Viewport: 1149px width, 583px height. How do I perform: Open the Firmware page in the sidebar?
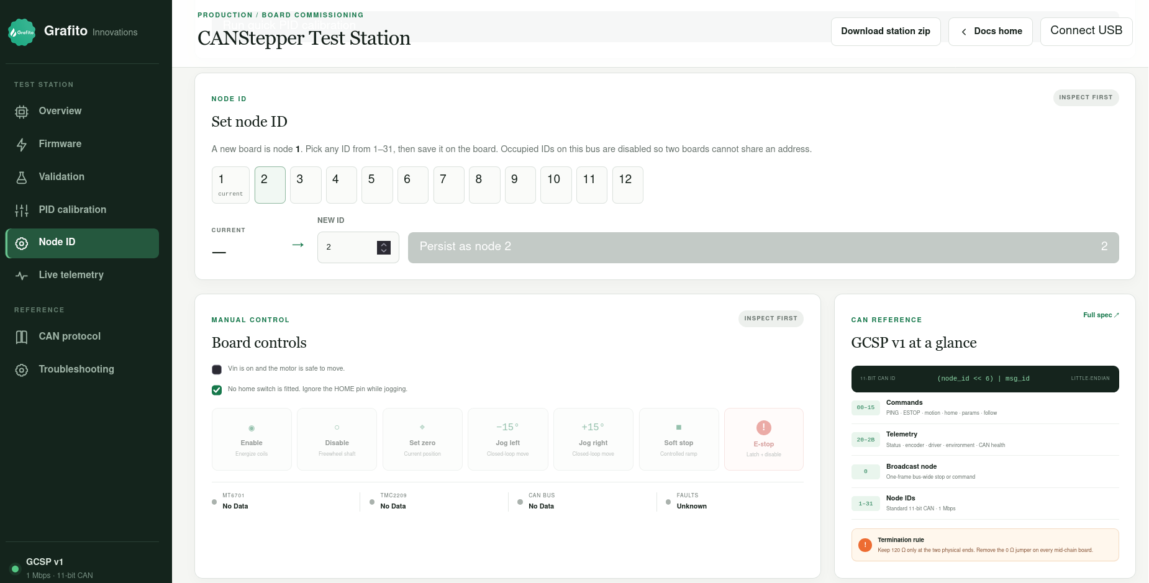(x=82, y=144)
